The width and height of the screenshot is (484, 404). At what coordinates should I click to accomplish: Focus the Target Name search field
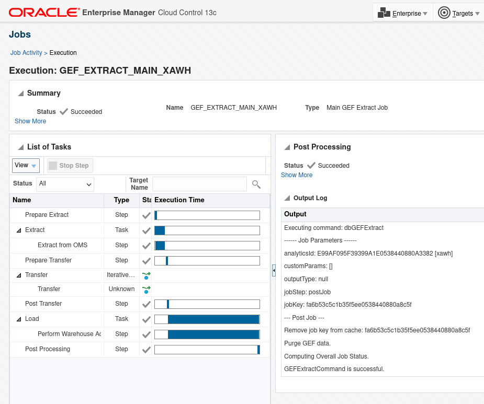pos(199,184)
